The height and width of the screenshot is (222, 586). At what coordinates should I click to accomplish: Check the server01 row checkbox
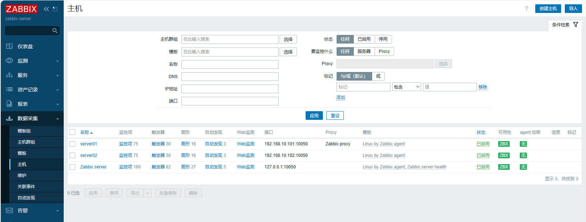72,144
